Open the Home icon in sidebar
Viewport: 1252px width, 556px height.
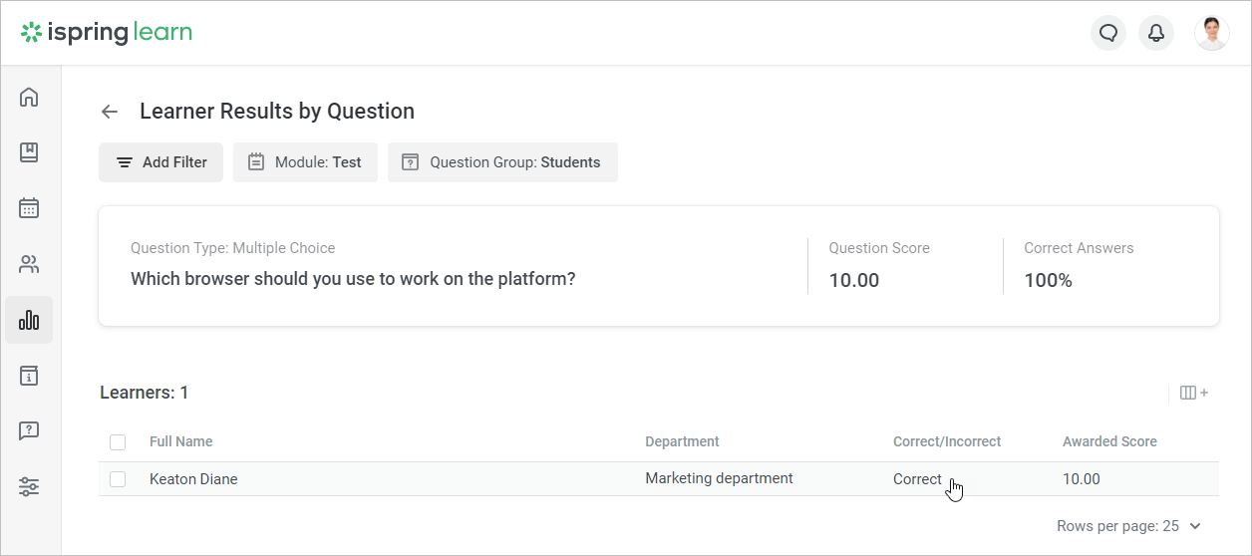point(29,97)
